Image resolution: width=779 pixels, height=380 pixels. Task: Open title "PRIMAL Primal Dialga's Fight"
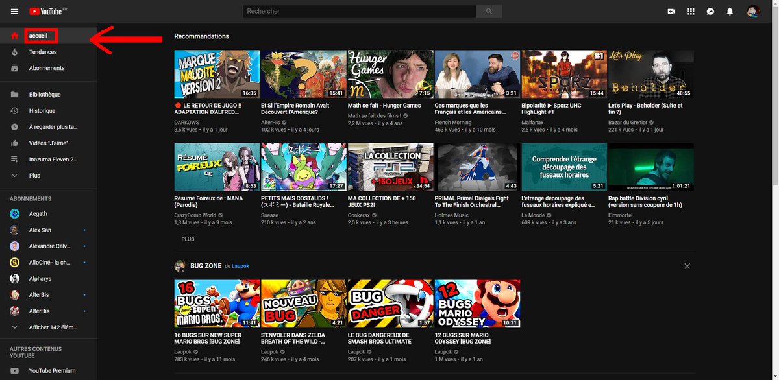click(472, 202)
